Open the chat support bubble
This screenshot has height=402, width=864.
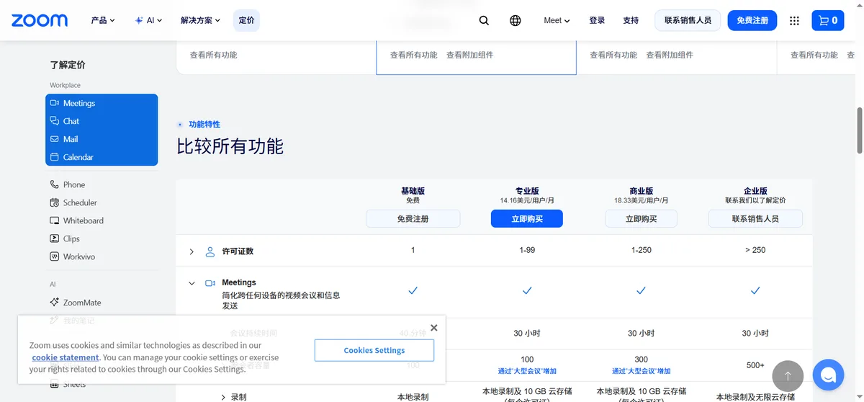(828, 375)
